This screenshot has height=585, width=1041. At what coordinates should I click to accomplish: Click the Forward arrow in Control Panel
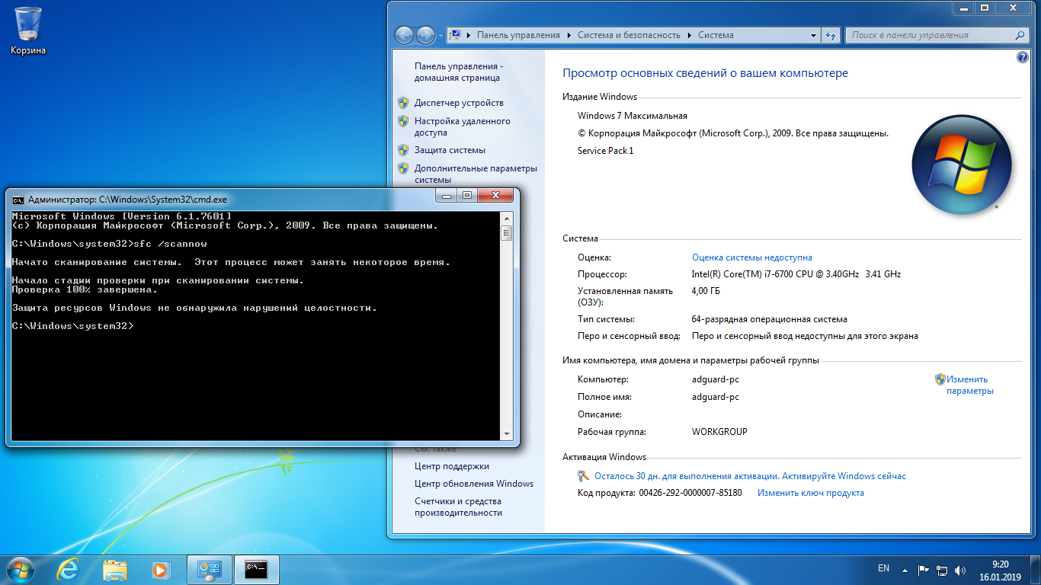(x=424, y=35)
